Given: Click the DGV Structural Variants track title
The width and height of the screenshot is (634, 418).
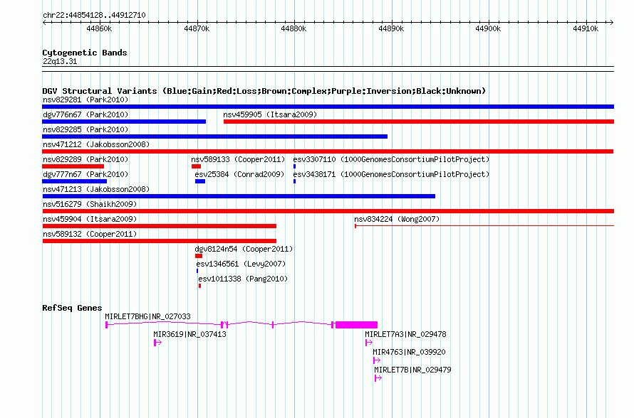Looking at the screenshot, I should [264, 91].
